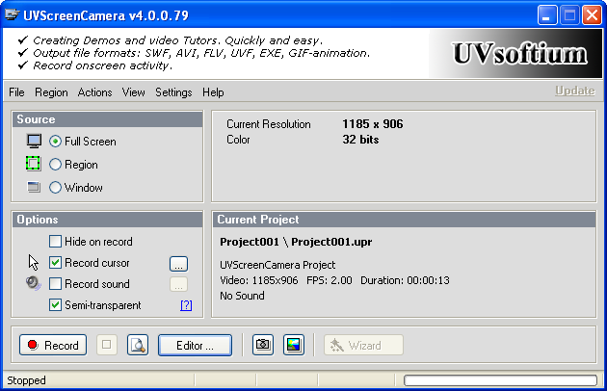Minimize the UVScreenCamera window

tap(547, 15)
